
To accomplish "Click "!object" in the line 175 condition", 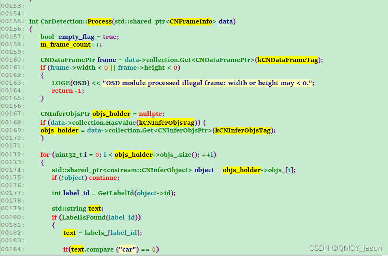I will [x=73, y=178].
